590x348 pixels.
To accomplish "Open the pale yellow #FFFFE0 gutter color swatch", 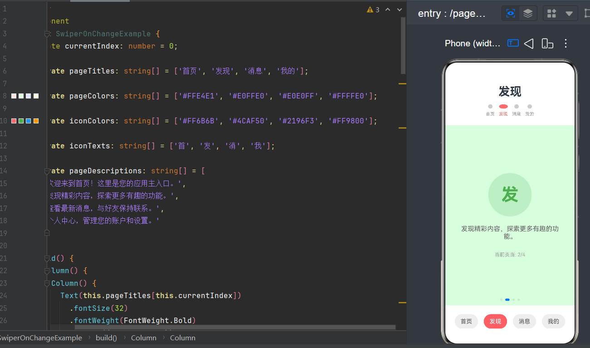I will click(36, 96).
